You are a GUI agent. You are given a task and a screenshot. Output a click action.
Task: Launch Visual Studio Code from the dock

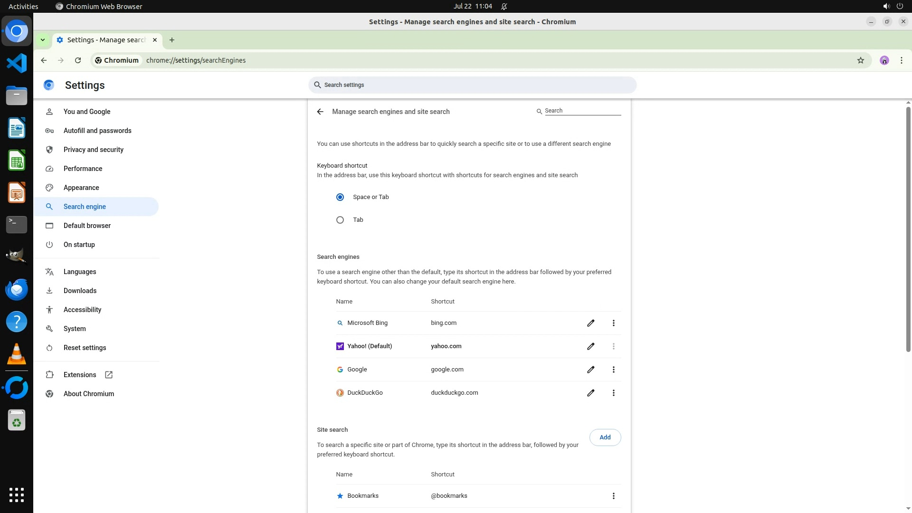click(x=17, y=64)
